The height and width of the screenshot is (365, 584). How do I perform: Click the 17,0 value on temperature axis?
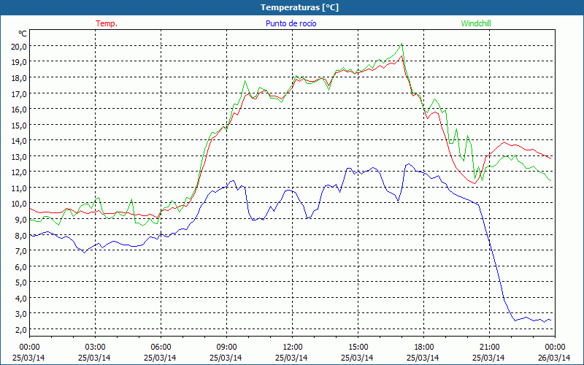[20, 94]
